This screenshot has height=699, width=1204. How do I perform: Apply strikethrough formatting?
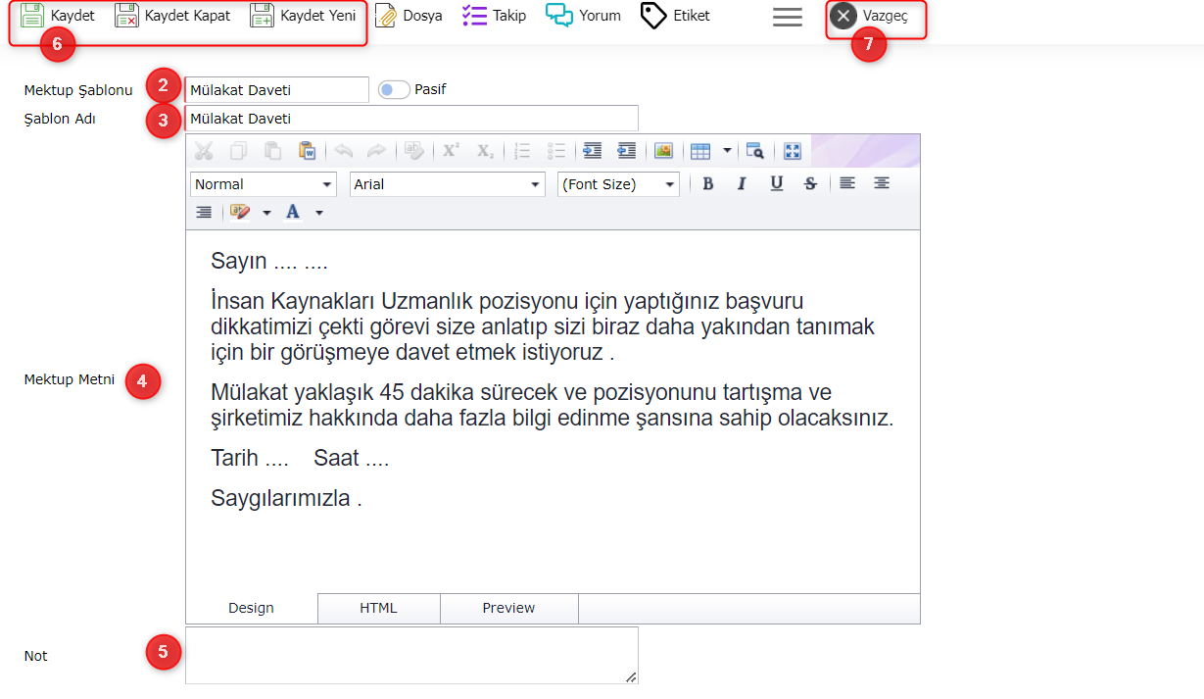coord(810,183)
